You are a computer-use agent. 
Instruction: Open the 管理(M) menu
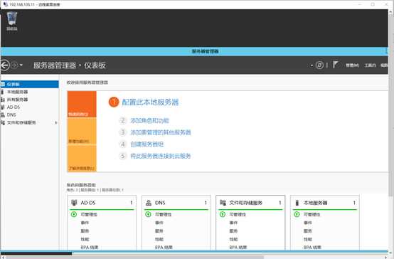[x=352, y=65]
